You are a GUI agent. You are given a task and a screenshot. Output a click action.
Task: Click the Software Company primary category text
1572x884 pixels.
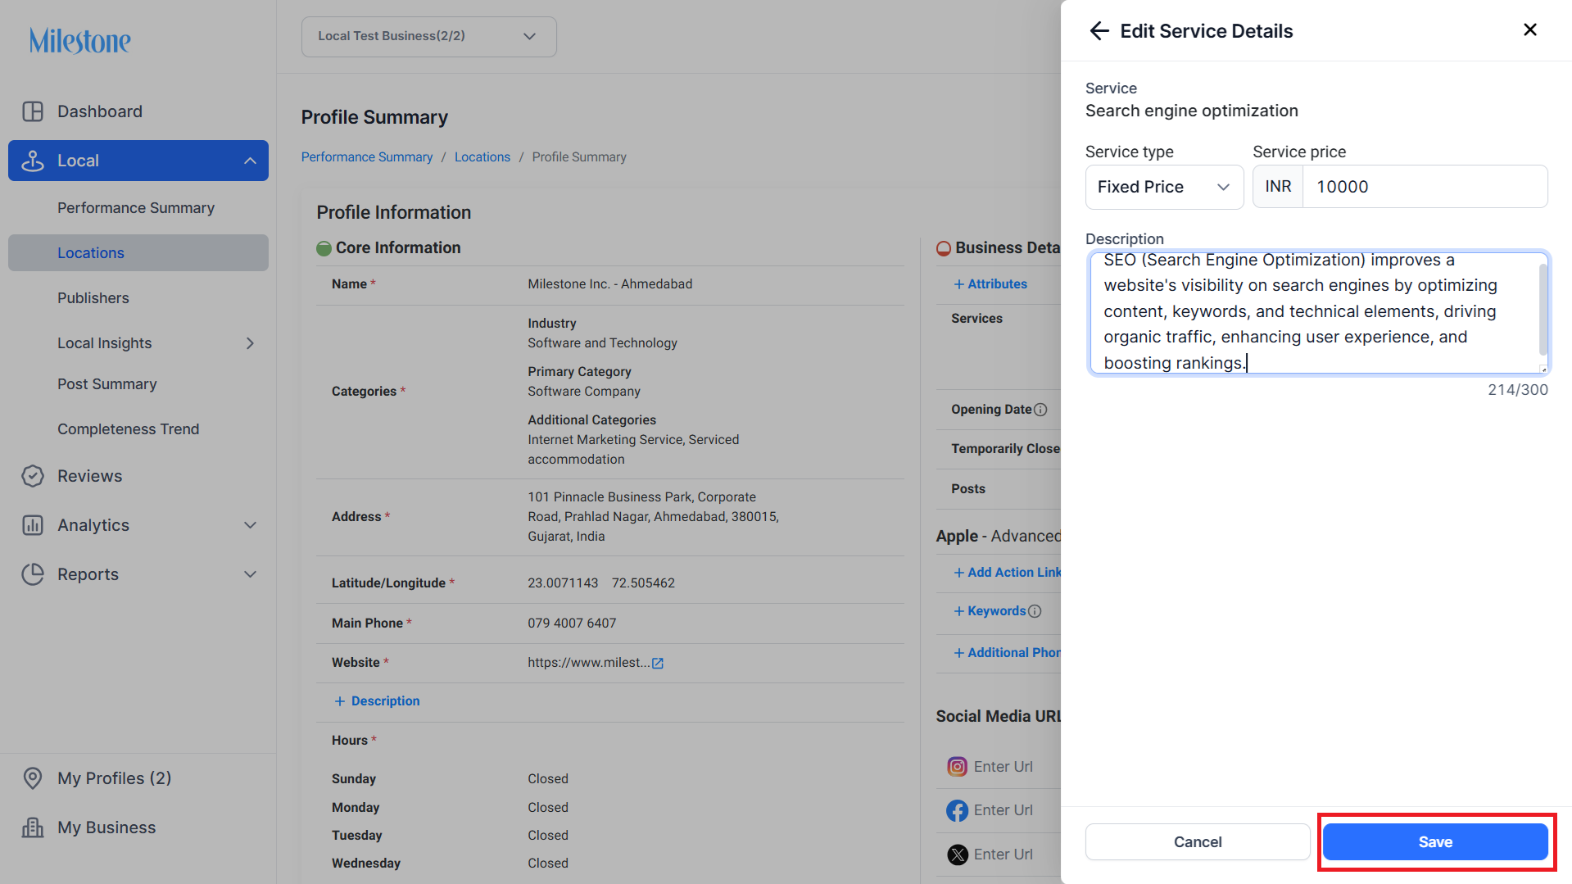[x=584, y=392]
